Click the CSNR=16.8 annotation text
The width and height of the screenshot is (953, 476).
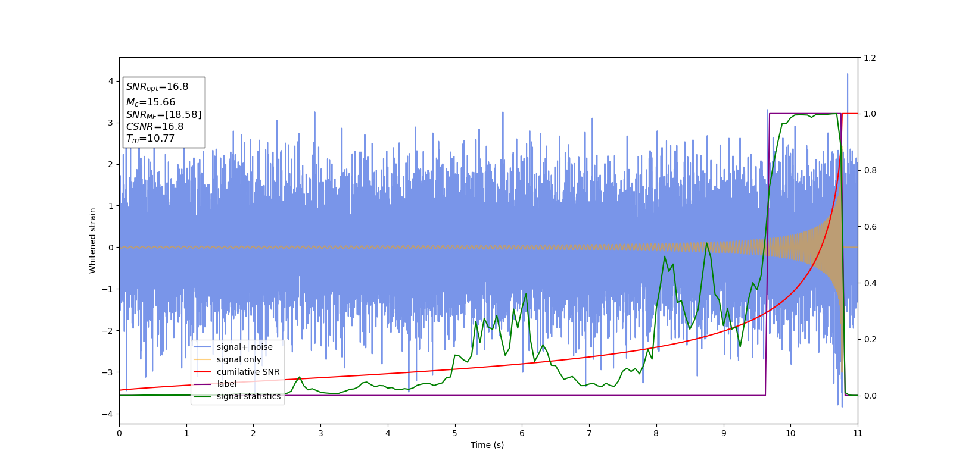pos(155,127)
